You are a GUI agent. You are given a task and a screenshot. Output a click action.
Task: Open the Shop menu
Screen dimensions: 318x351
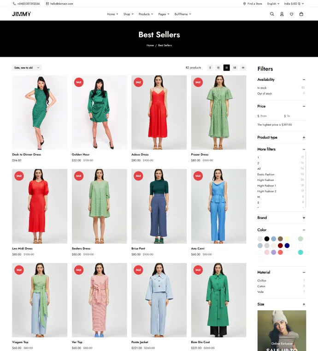click(x=129, y=14)
